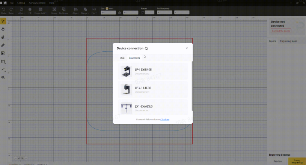306x165 pixels.
Task: Select the arrow selection tool
Action: coord(3,21)
